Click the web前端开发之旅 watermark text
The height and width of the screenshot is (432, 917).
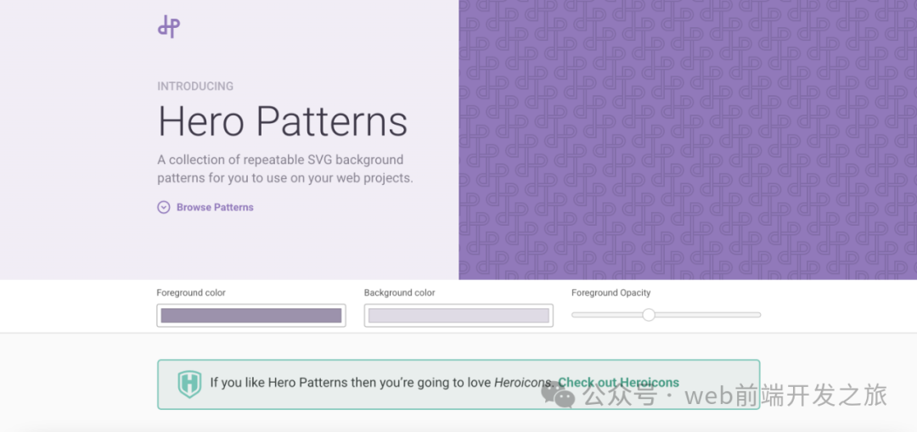pos(785,396)
